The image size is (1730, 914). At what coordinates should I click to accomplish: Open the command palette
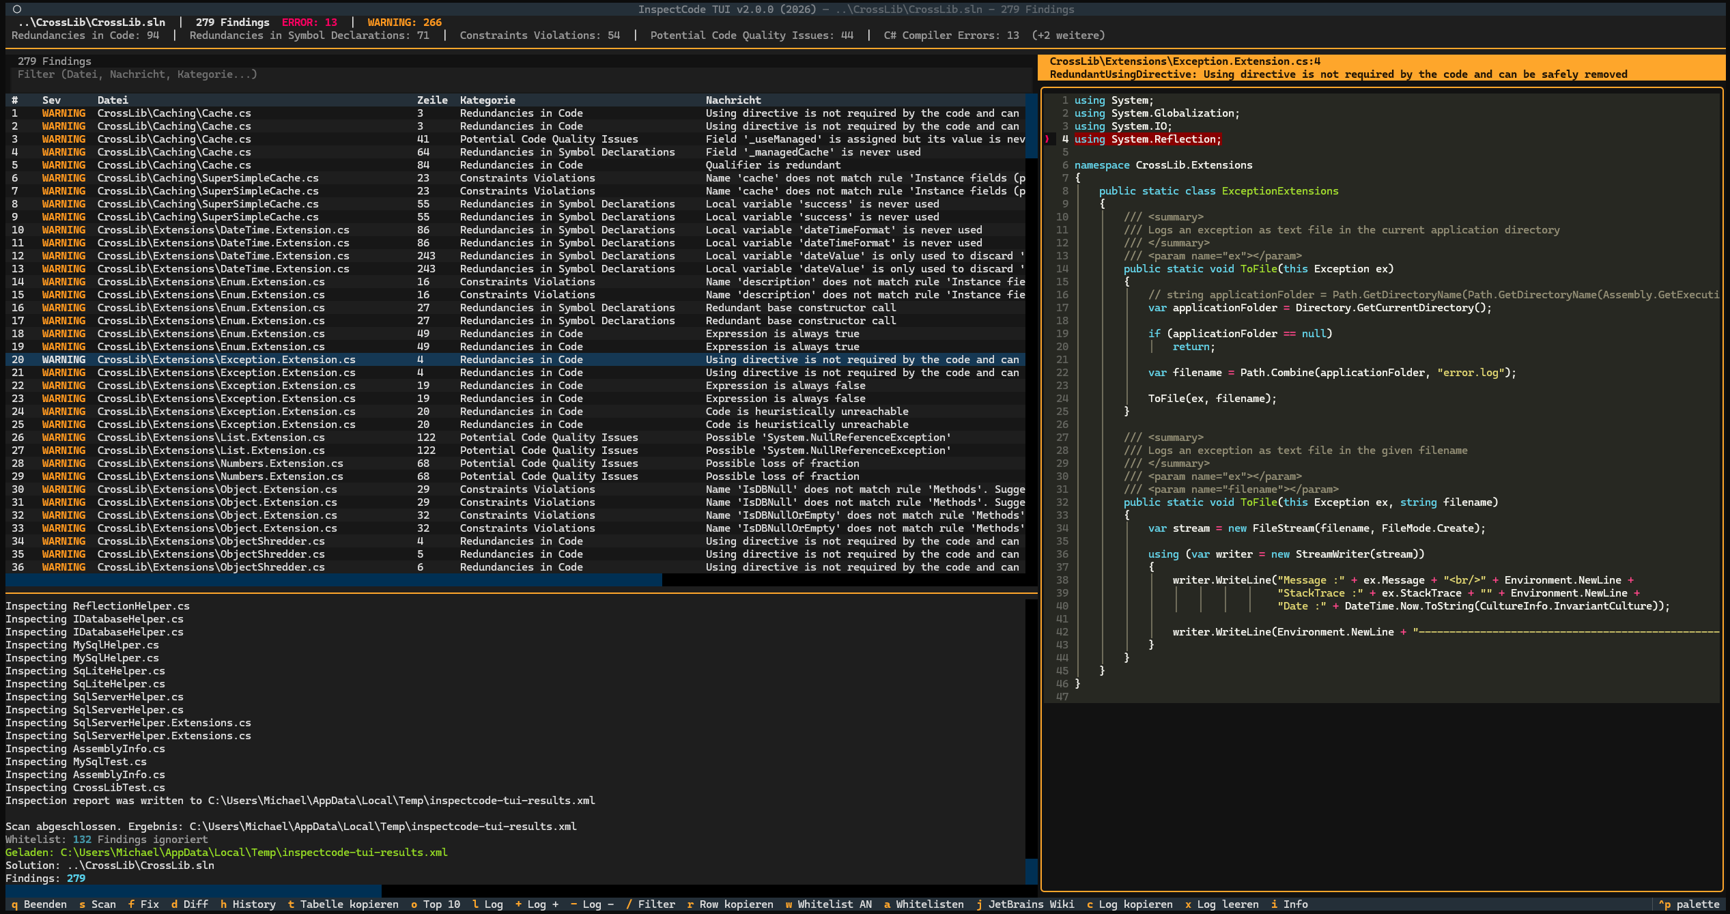point(1688,904)
